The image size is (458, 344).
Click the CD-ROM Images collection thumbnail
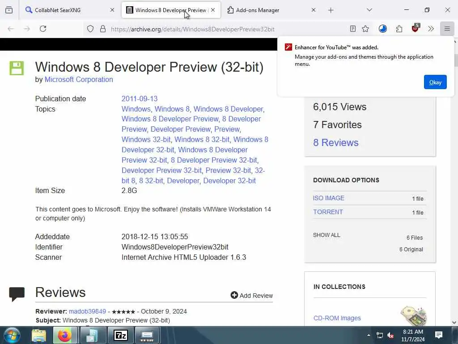coord(414,316)
